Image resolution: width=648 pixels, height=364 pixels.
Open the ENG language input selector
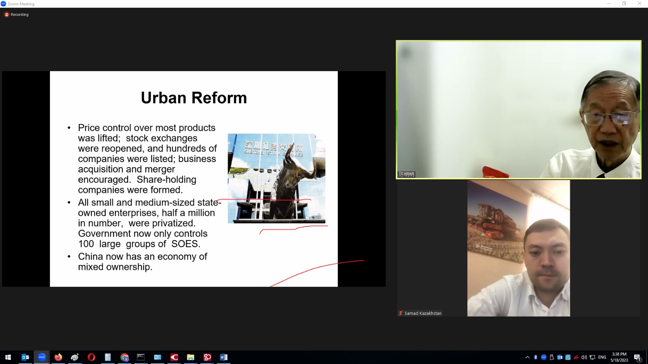602,357
